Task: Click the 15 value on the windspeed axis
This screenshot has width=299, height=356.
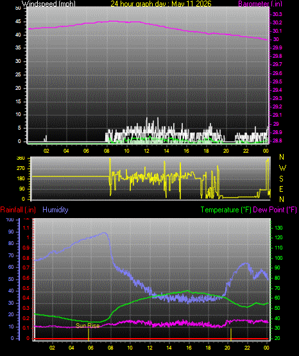Action: (x=18, y=101)
